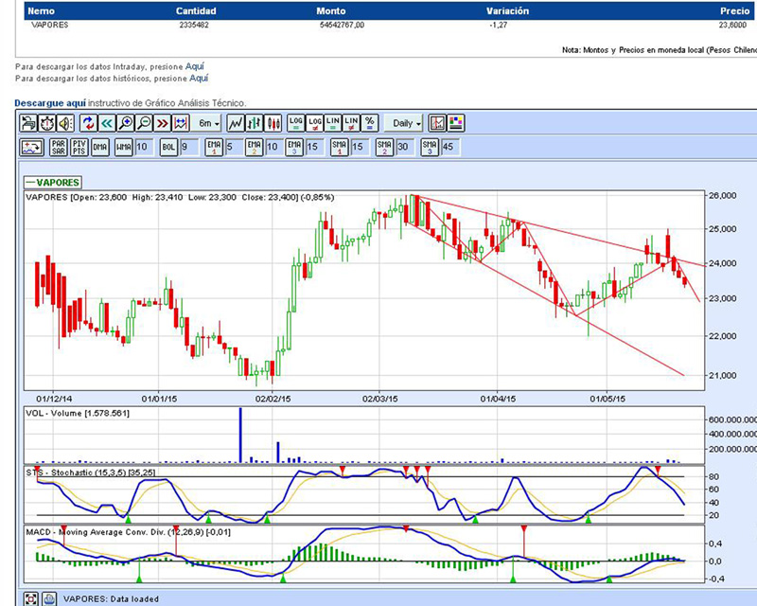Click the sound speaker icon

[x=64, y=123]
